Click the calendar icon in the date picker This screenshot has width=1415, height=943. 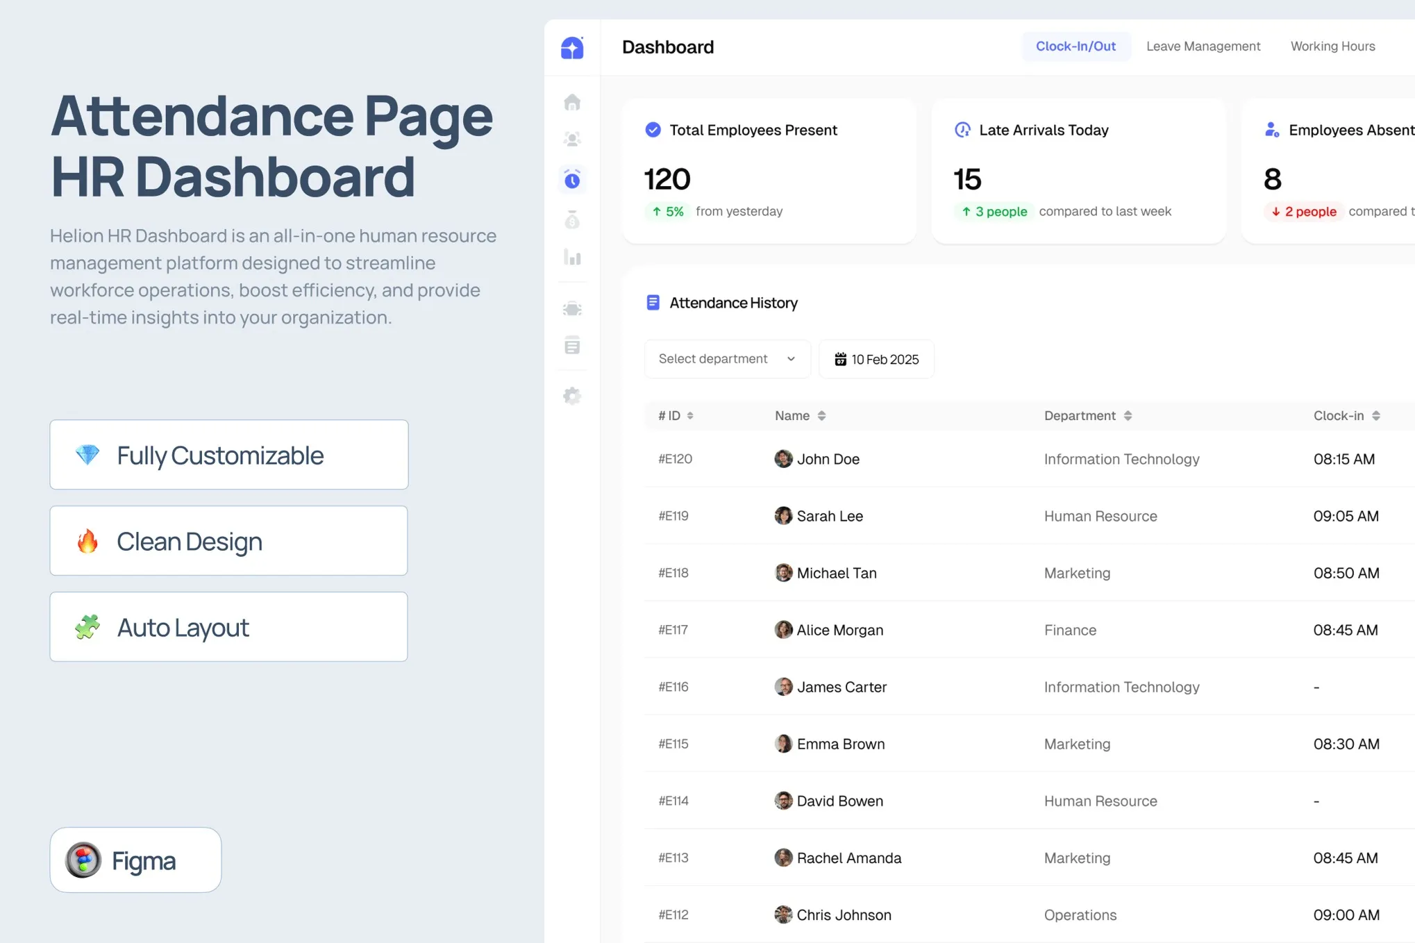pyautogui.click(x=840, y=359)
